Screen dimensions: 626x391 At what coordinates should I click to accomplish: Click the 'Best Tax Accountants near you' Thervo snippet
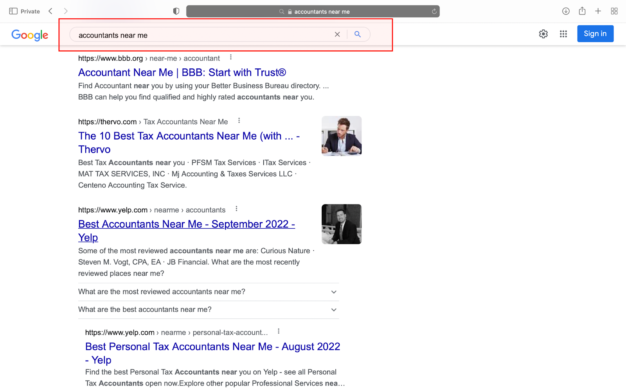[194, 174]
